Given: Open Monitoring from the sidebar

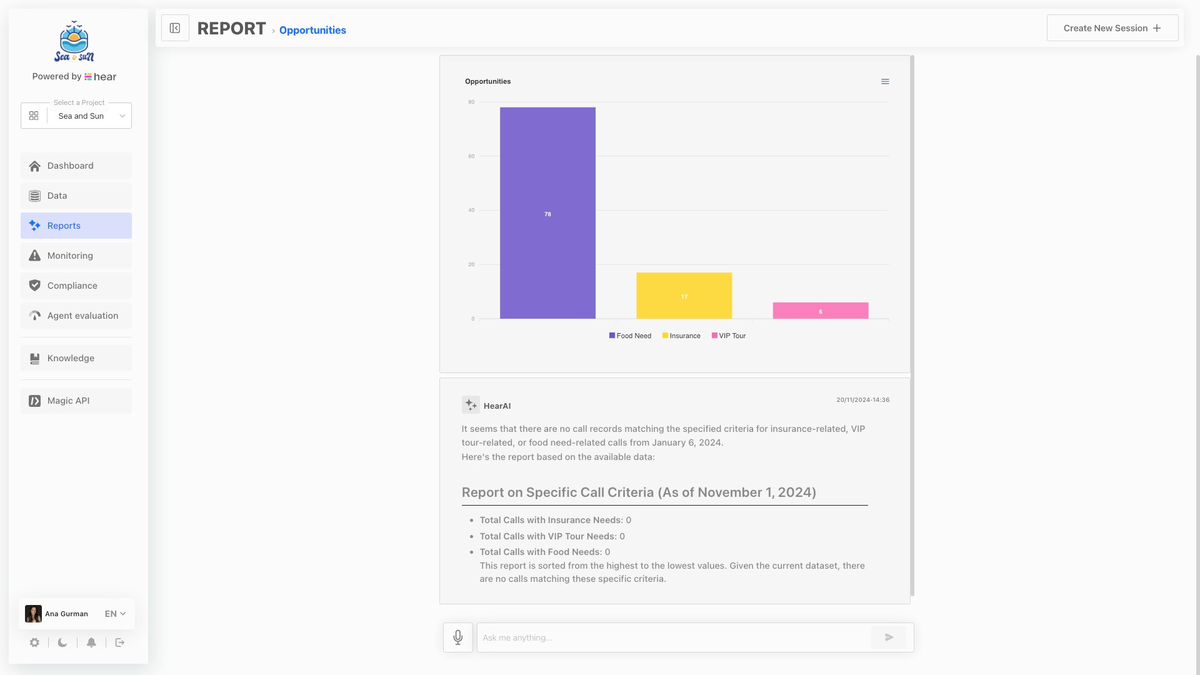Looking at the screenshot, I should [x=69, y=256].
